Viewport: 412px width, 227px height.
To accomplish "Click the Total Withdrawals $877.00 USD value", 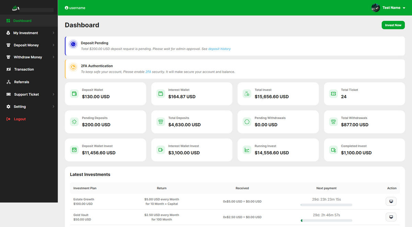I will [x=355, y=125].
